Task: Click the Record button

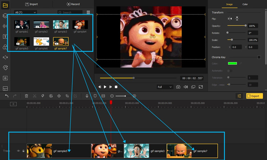Action: [x=73, y=4]
